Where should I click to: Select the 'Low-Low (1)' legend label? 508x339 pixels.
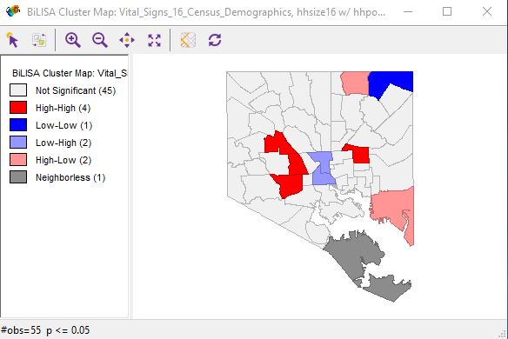tap(63, 126)
